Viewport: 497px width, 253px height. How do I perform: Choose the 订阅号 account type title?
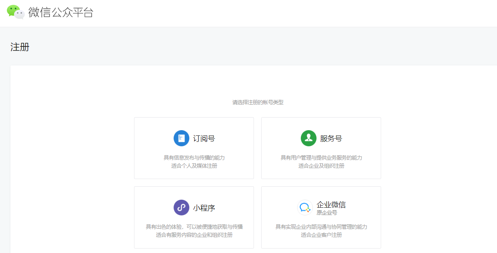coord(204,139)
